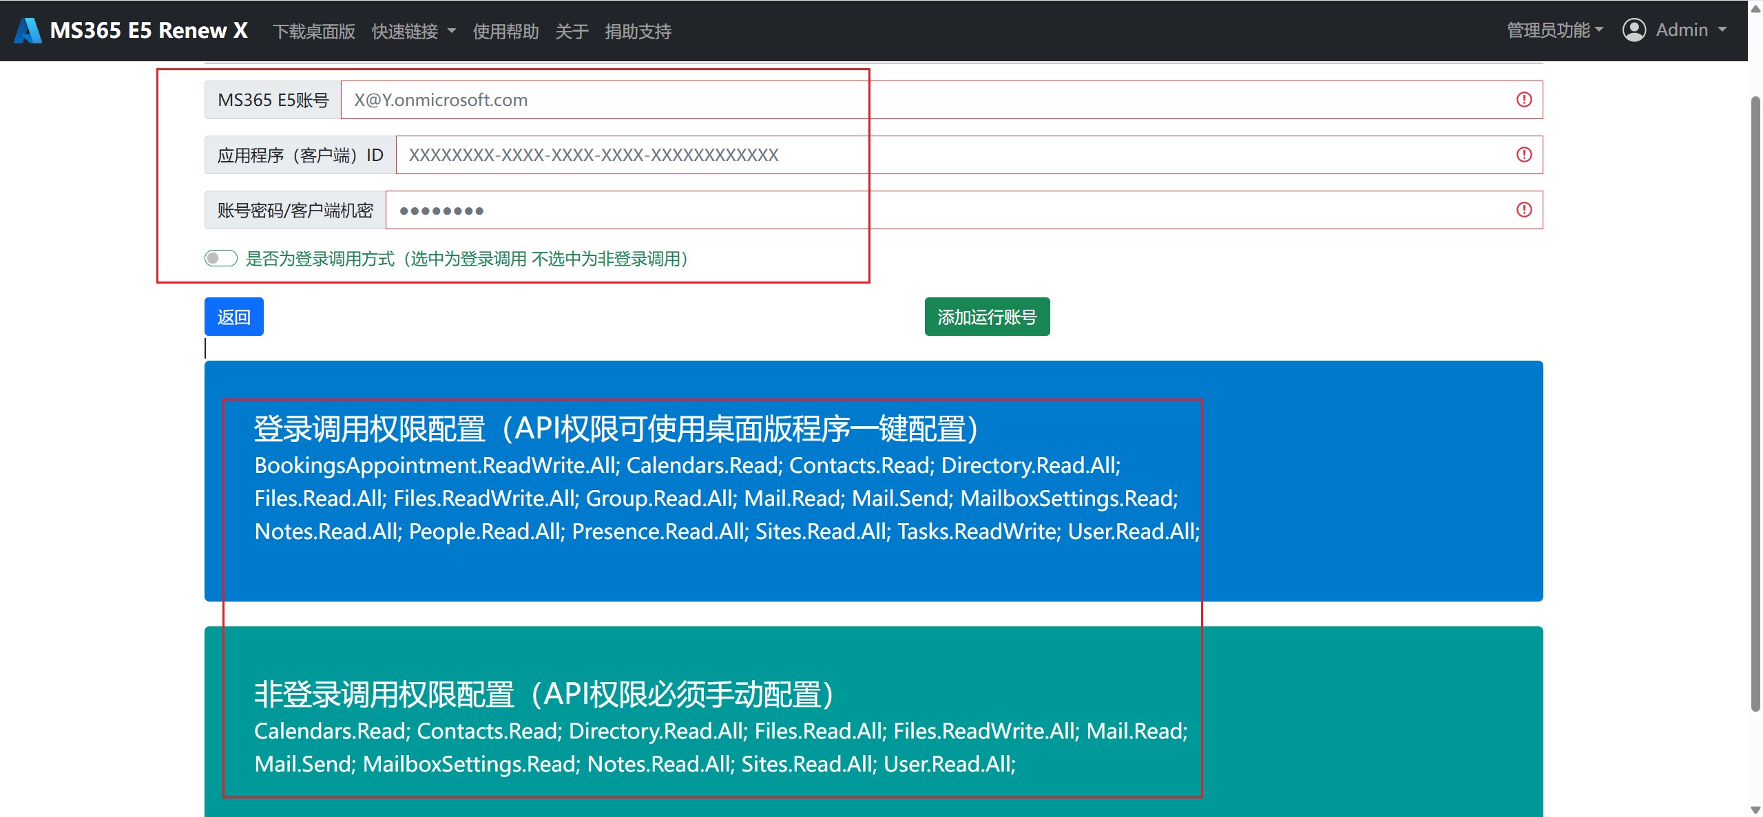Expand the 快速链接 dropdown menu
Viewport: 1763px width, 817px height.
[x=414, y=31]
